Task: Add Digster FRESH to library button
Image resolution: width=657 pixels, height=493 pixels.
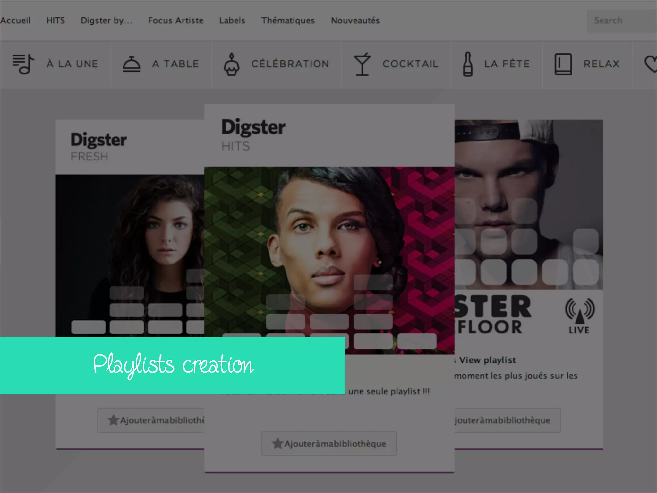Action: coord(151,420)
